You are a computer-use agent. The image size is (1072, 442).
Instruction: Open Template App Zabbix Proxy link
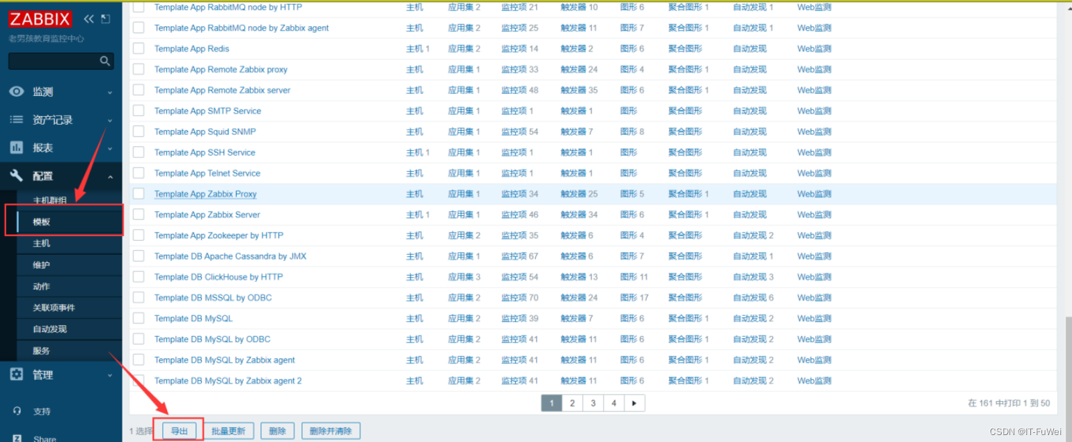point(205,194)
